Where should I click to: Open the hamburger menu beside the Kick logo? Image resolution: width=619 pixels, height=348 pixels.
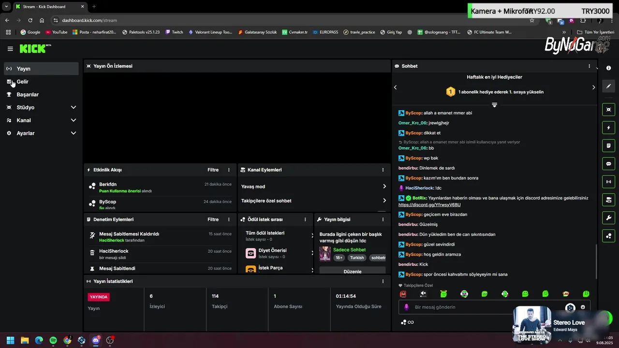click(10, 49)
